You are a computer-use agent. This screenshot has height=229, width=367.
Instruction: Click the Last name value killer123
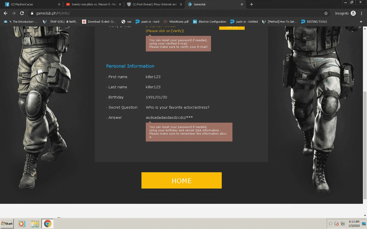[153, 87]
